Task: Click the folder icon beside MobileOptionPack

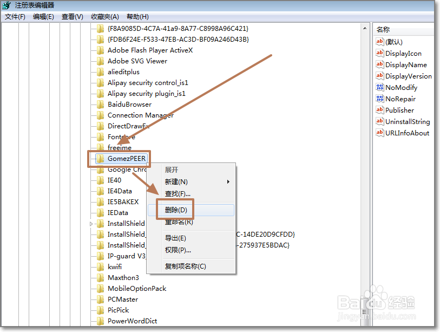Action: (101, 289)
